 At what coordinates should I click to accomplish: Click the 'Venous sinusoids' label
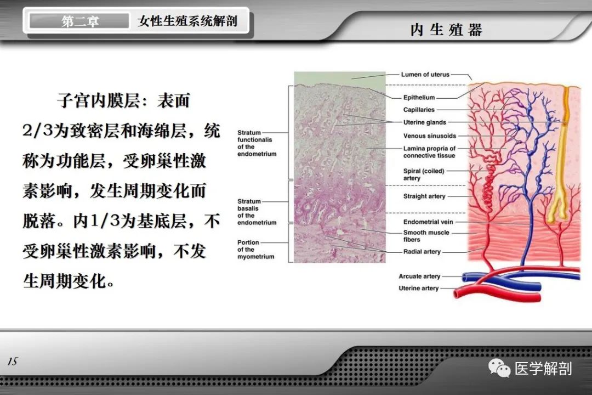430,136
